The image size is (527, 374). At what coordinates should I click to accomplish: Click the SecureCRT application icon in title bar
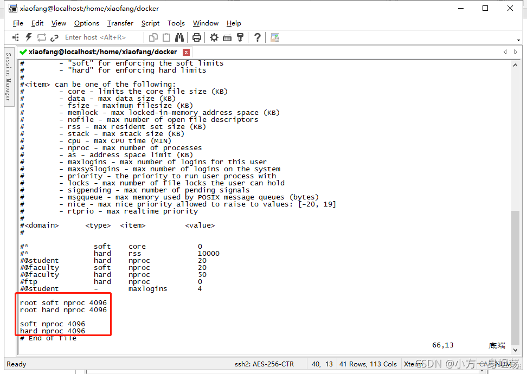tap(13, 8)
